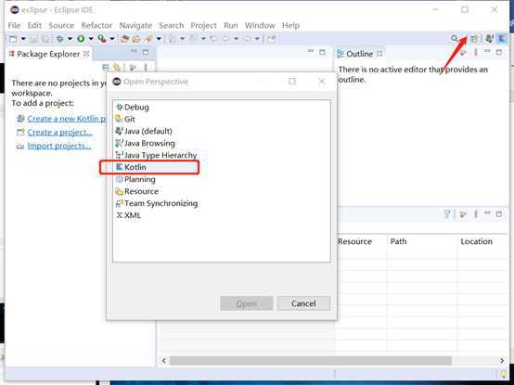Click the Location column header

[x=476, y=241]
